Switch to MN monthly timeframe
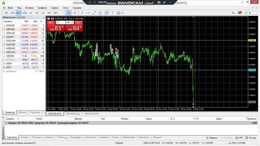The width and height of the screenshot is (260, 146). click(x=55, y=13)
